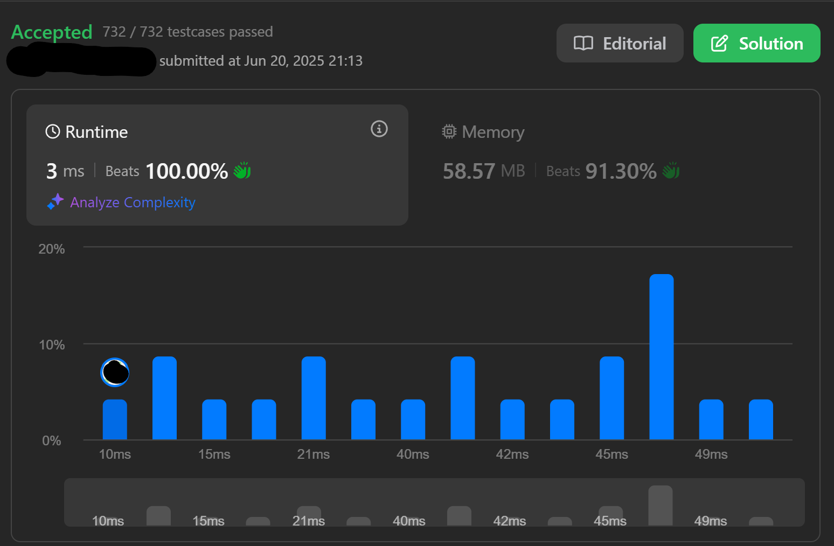This screenshot has height=546, width=834.
Task: Click the book icon in Editorial button
Action: tap(583, 44)
